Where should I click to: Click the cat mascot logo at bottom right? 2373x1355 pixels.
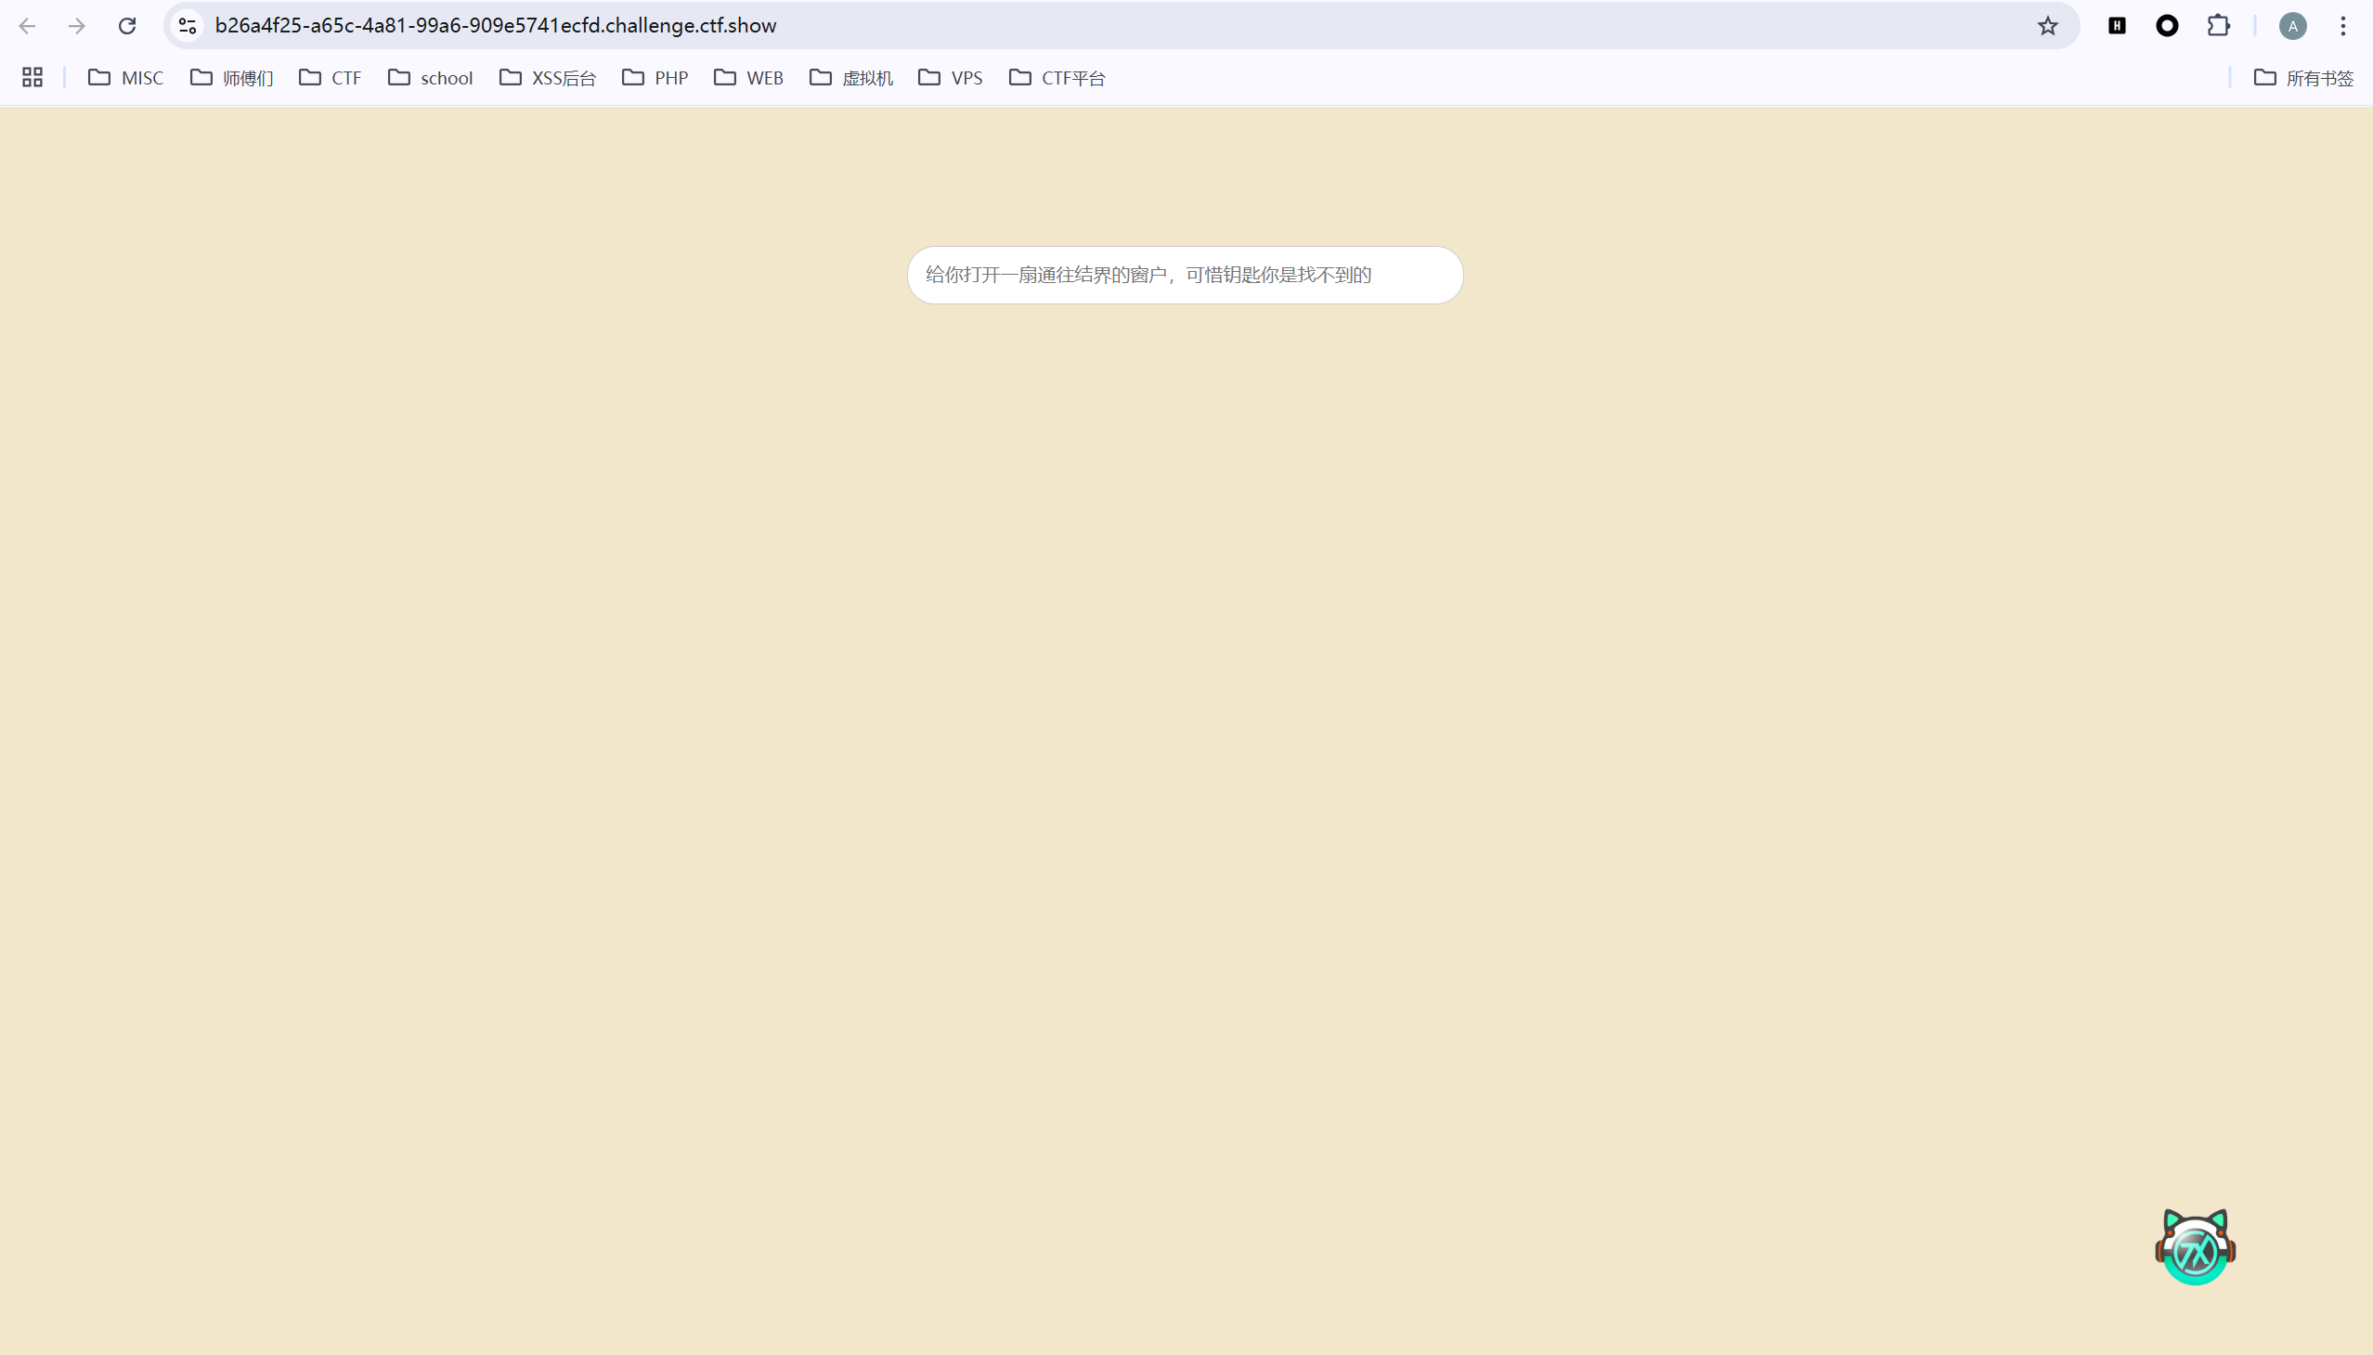click(2192, 1245)
